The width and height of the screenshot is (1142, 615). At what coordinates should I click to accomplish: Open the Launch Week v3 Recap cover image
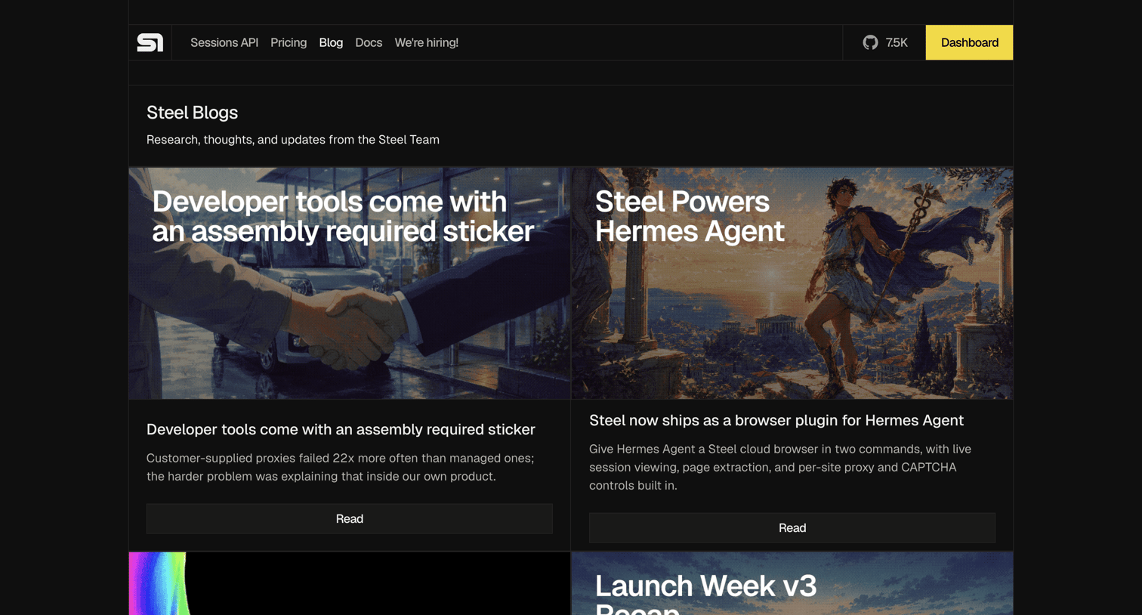coord(792,583)
